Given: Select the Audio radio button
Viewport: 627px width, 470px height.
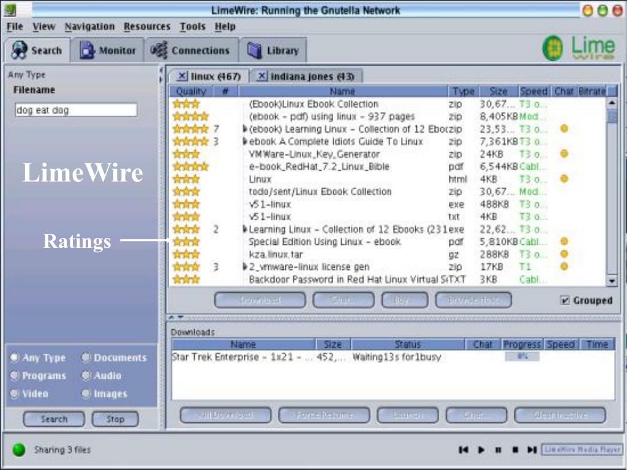Looking at the screenshot, I should coord(86,376).
